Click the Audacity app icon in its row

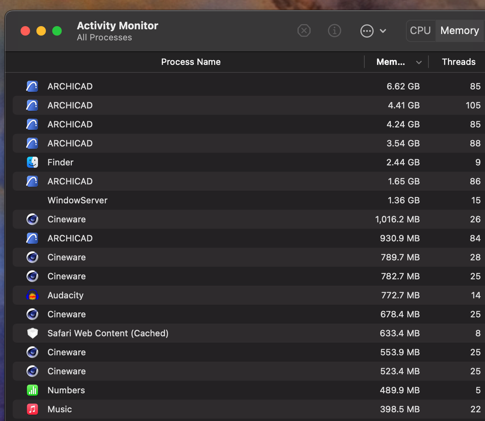[x=32, y=295]
